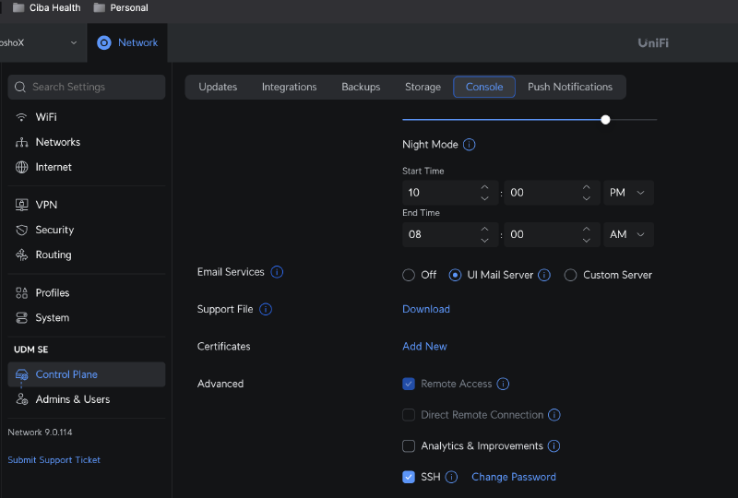
Task: Click the Submit Support Ticket link
Action: pyautogui.click(x=54, y=460)
